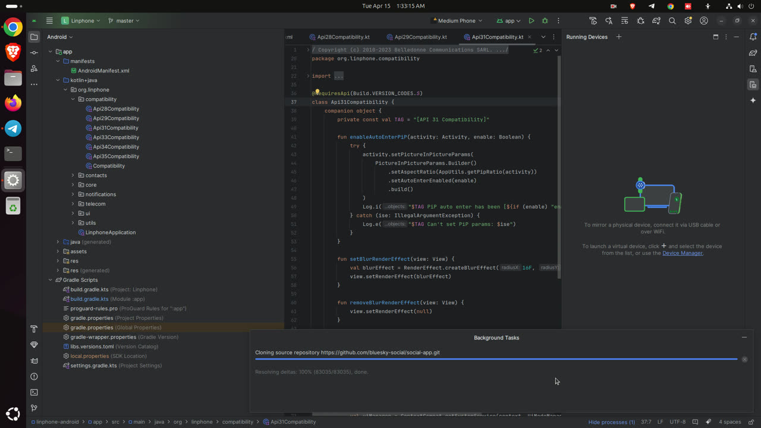Open the app run configuration dropdown
Viewport: 761px width, 428px height.
508,21
